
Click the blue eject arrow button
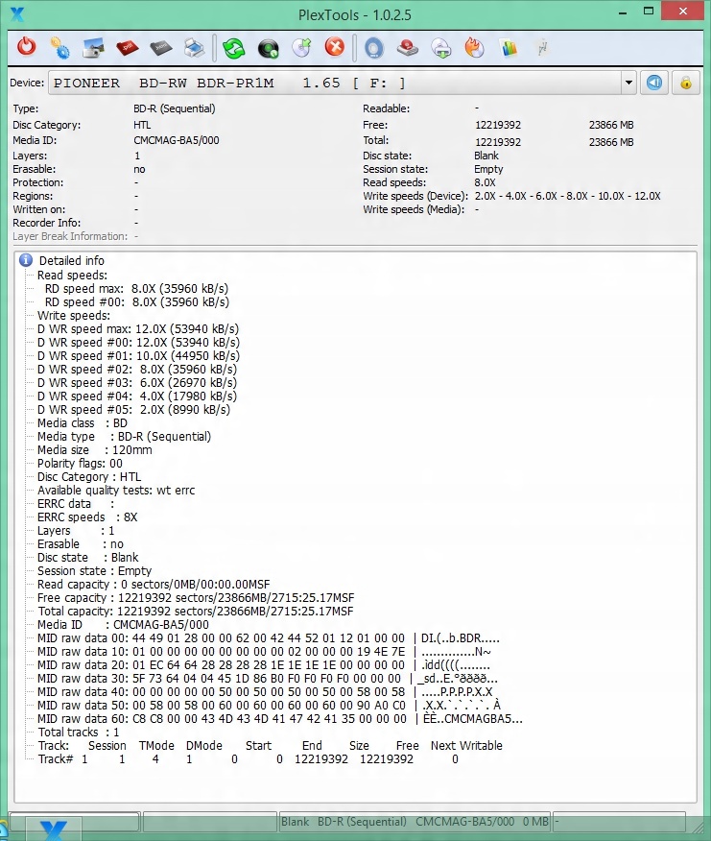coord(654,83)
